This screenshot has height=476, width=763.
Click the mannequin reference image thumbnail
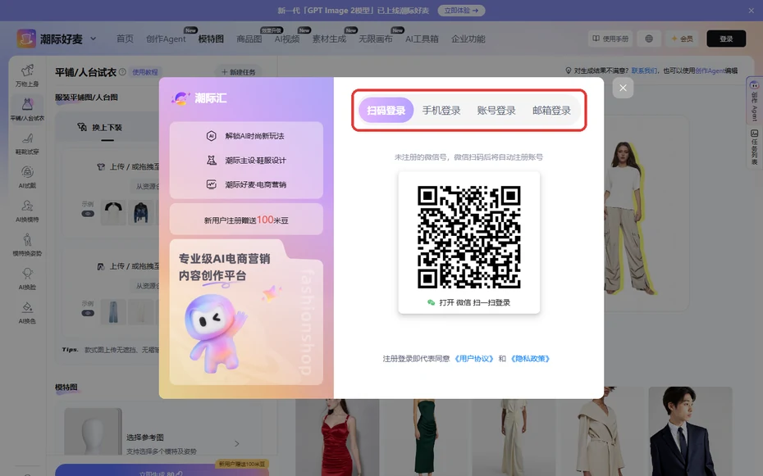tap(93, 432)
